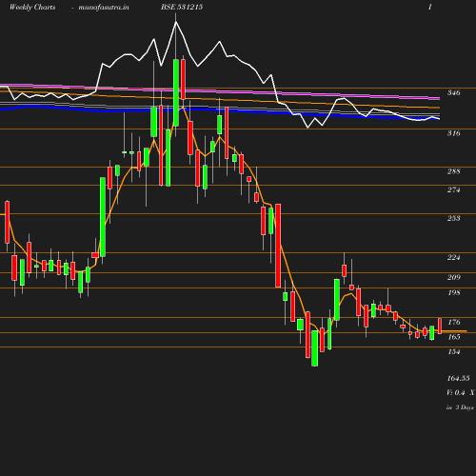Click the 316 price axis label
This screenshot has width=476, height=476.
(454, 133)
